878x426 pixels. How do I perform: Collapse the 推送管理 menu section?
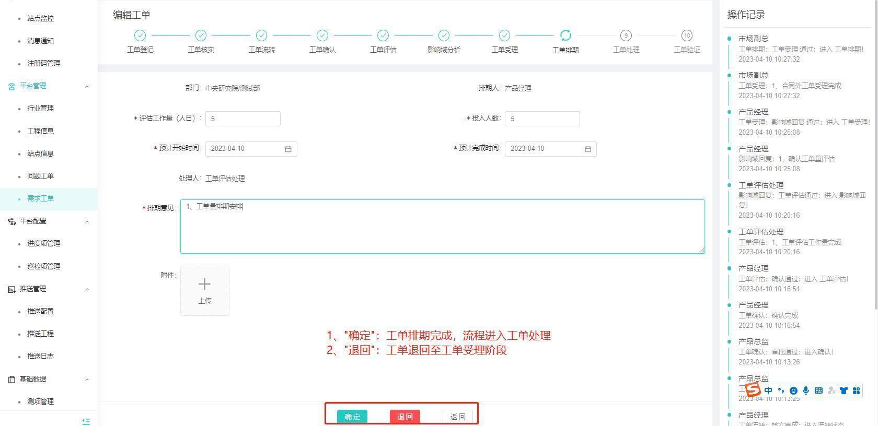click(x=87, y=289)
